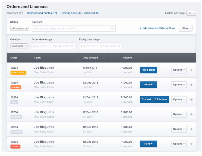The height and width of the screenshot is (156, 202).
Task: Open calendar icon in Expiry date range
Action: pos(119,46)
